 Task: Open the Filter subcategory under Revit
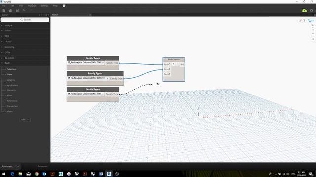[x=9, y=96]
